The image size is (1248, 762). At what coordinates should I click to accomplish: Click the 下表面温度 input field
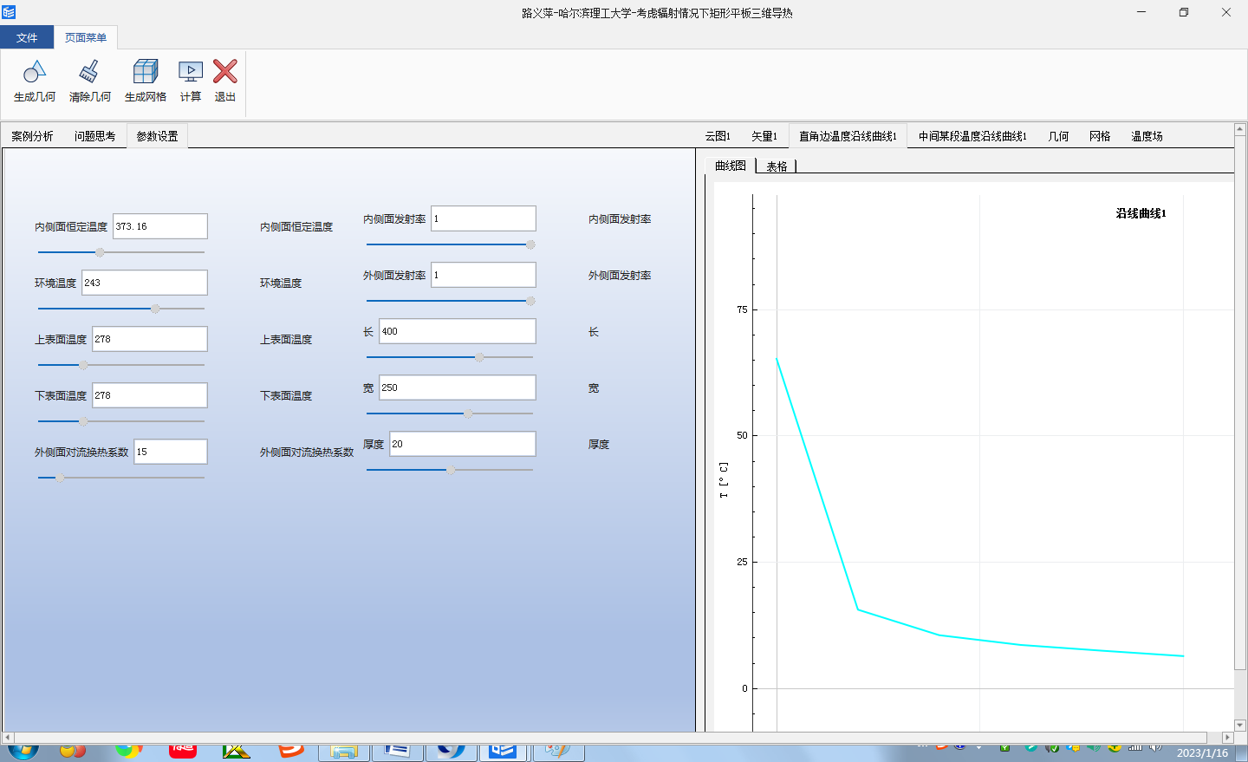pos(150,395)
